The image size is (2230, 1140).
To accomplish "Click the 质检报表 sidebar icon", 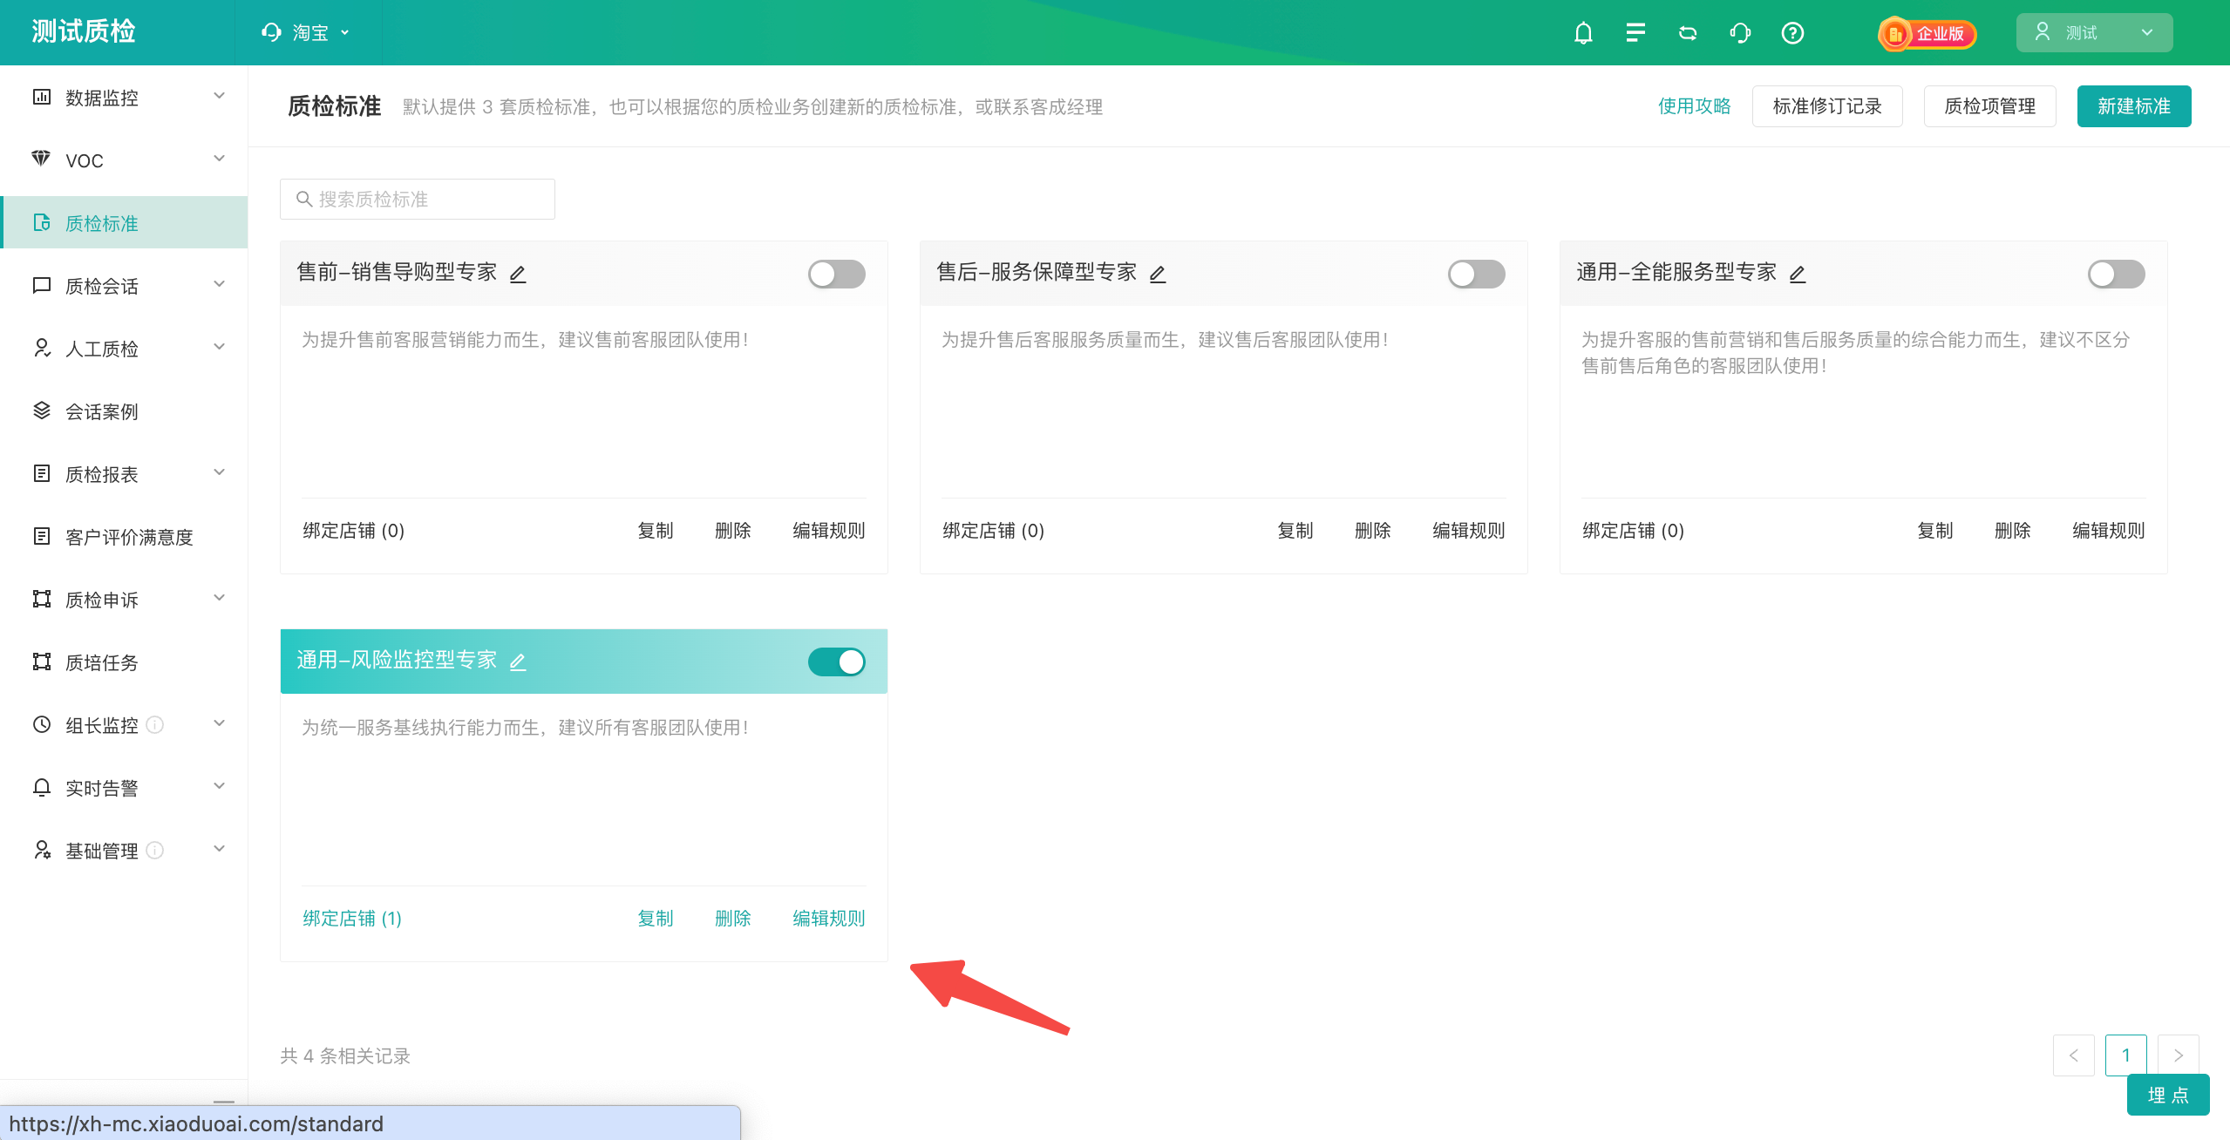I will tap(41, 472).
